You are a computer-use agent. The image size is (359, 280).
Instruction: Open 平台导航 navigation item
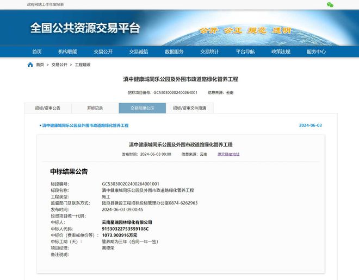245,52
